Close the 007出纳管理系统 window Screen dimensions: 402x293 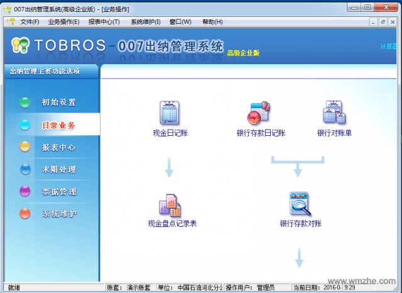(x=386, y=8)
